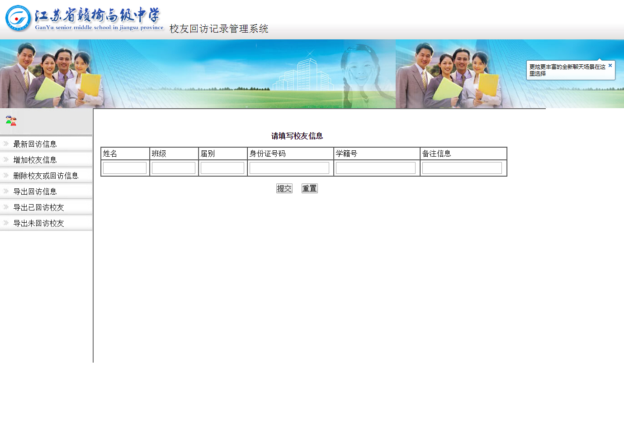Viewport: 624px width, 426px height.
Task: Reset the form with 重置 button
Action: 310,188
